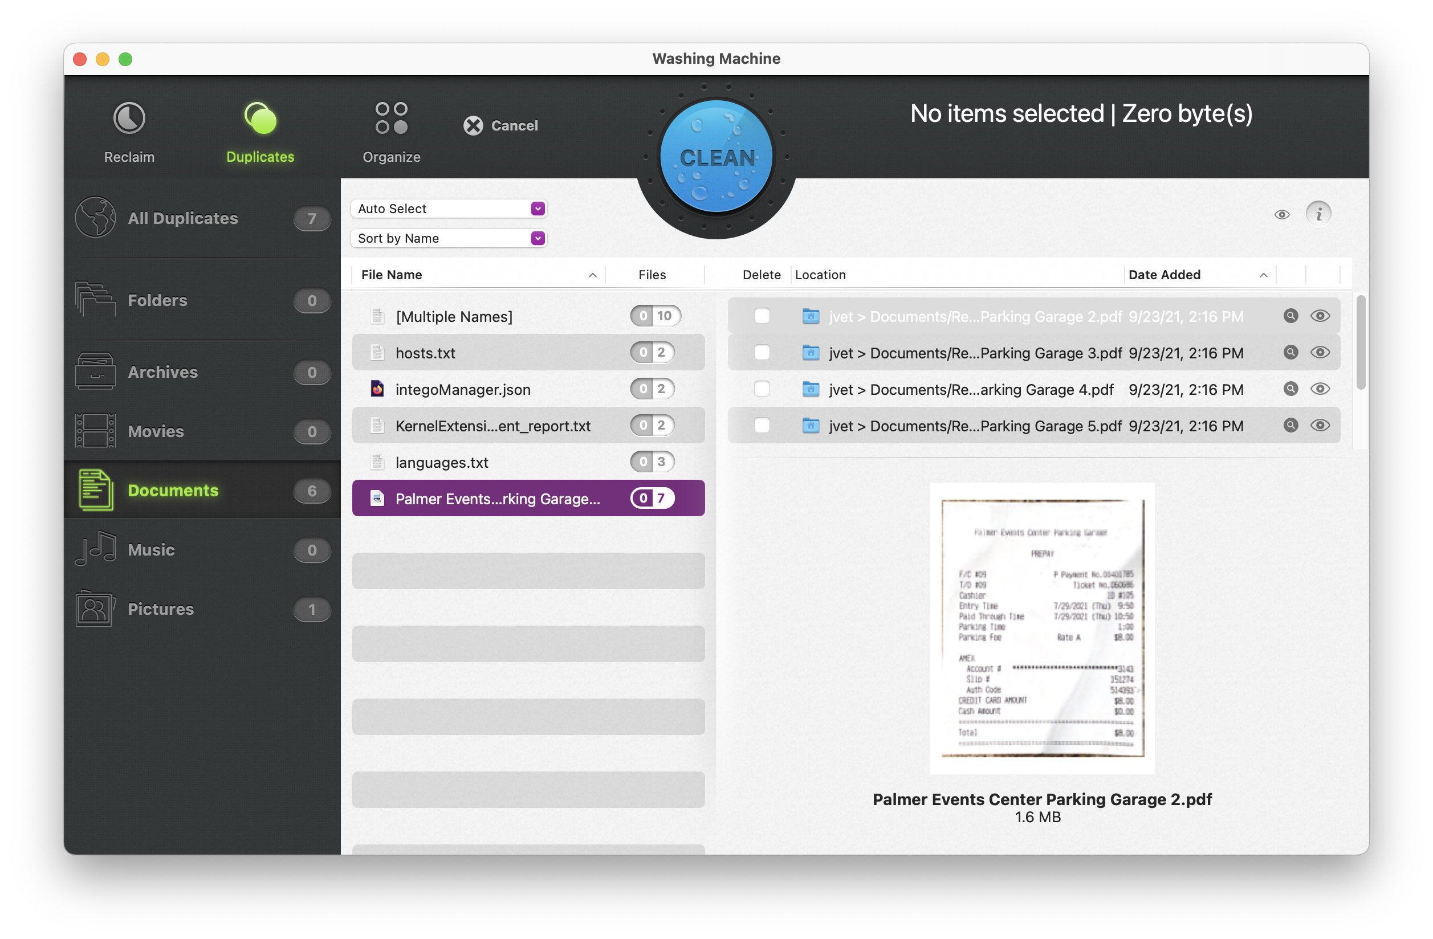Click the Palmer Events PDF file icon
This screenshot has width=1433, height=939.
tap(377, 498)
